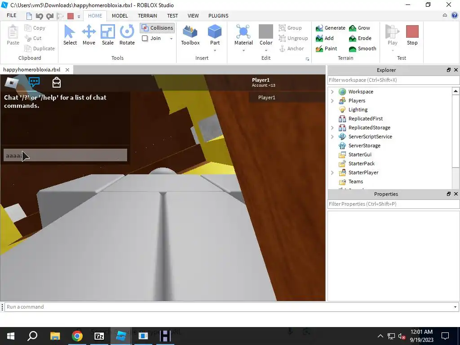The height and width of the screenshot is (345, 460).
Task: Pick the Scale tool
Action: point(108,35)
